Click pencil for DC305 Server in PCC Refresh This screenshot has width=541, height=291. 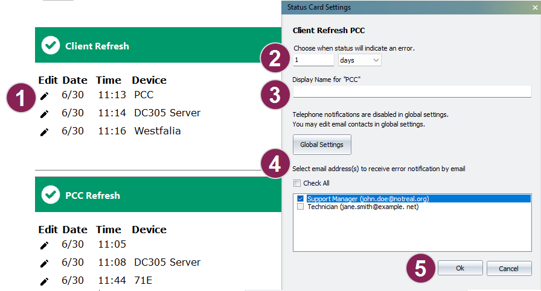pyautogui.click(x=44, y=263)
